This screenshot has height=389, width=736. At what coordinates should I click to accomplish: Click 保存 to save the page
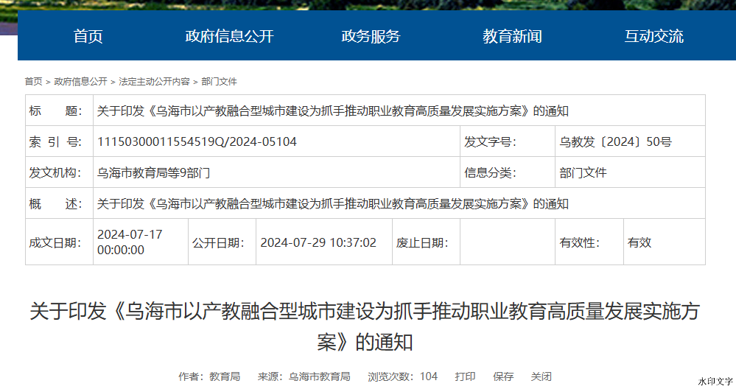coord(503,376)
